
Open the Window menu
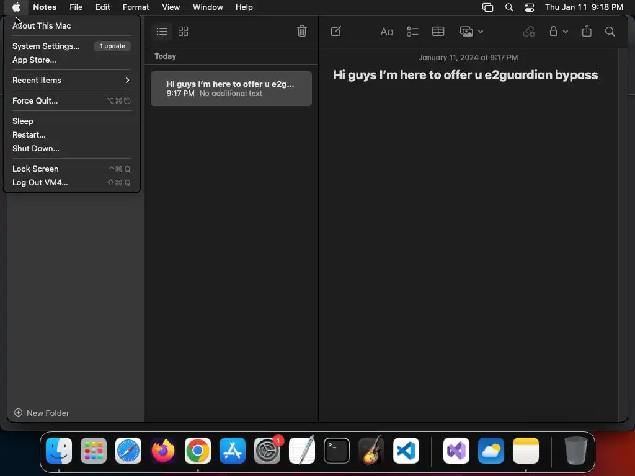(208, 7)
